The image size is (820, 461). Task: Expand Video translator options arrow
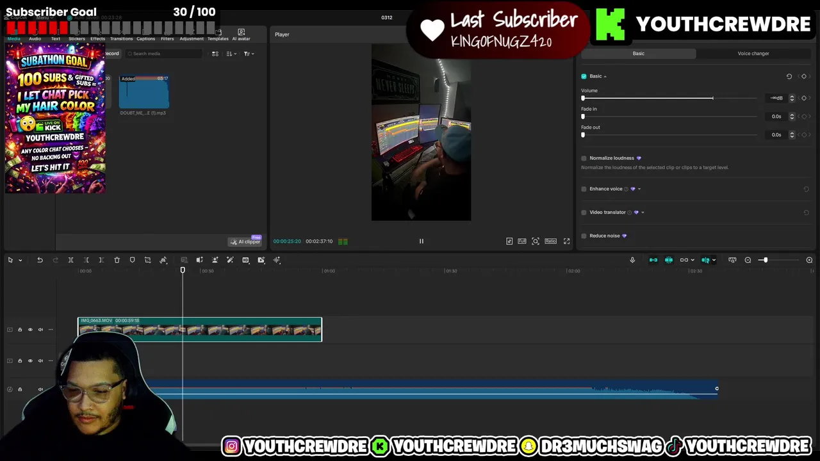[x=643, y=213]
